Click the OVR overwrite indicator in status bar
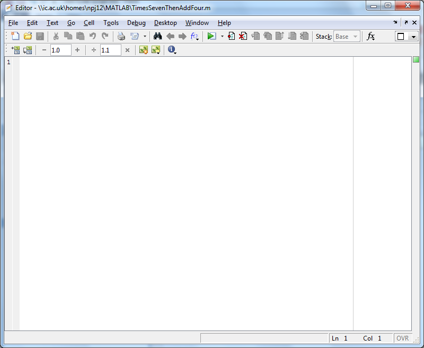 tap(403, 338)
